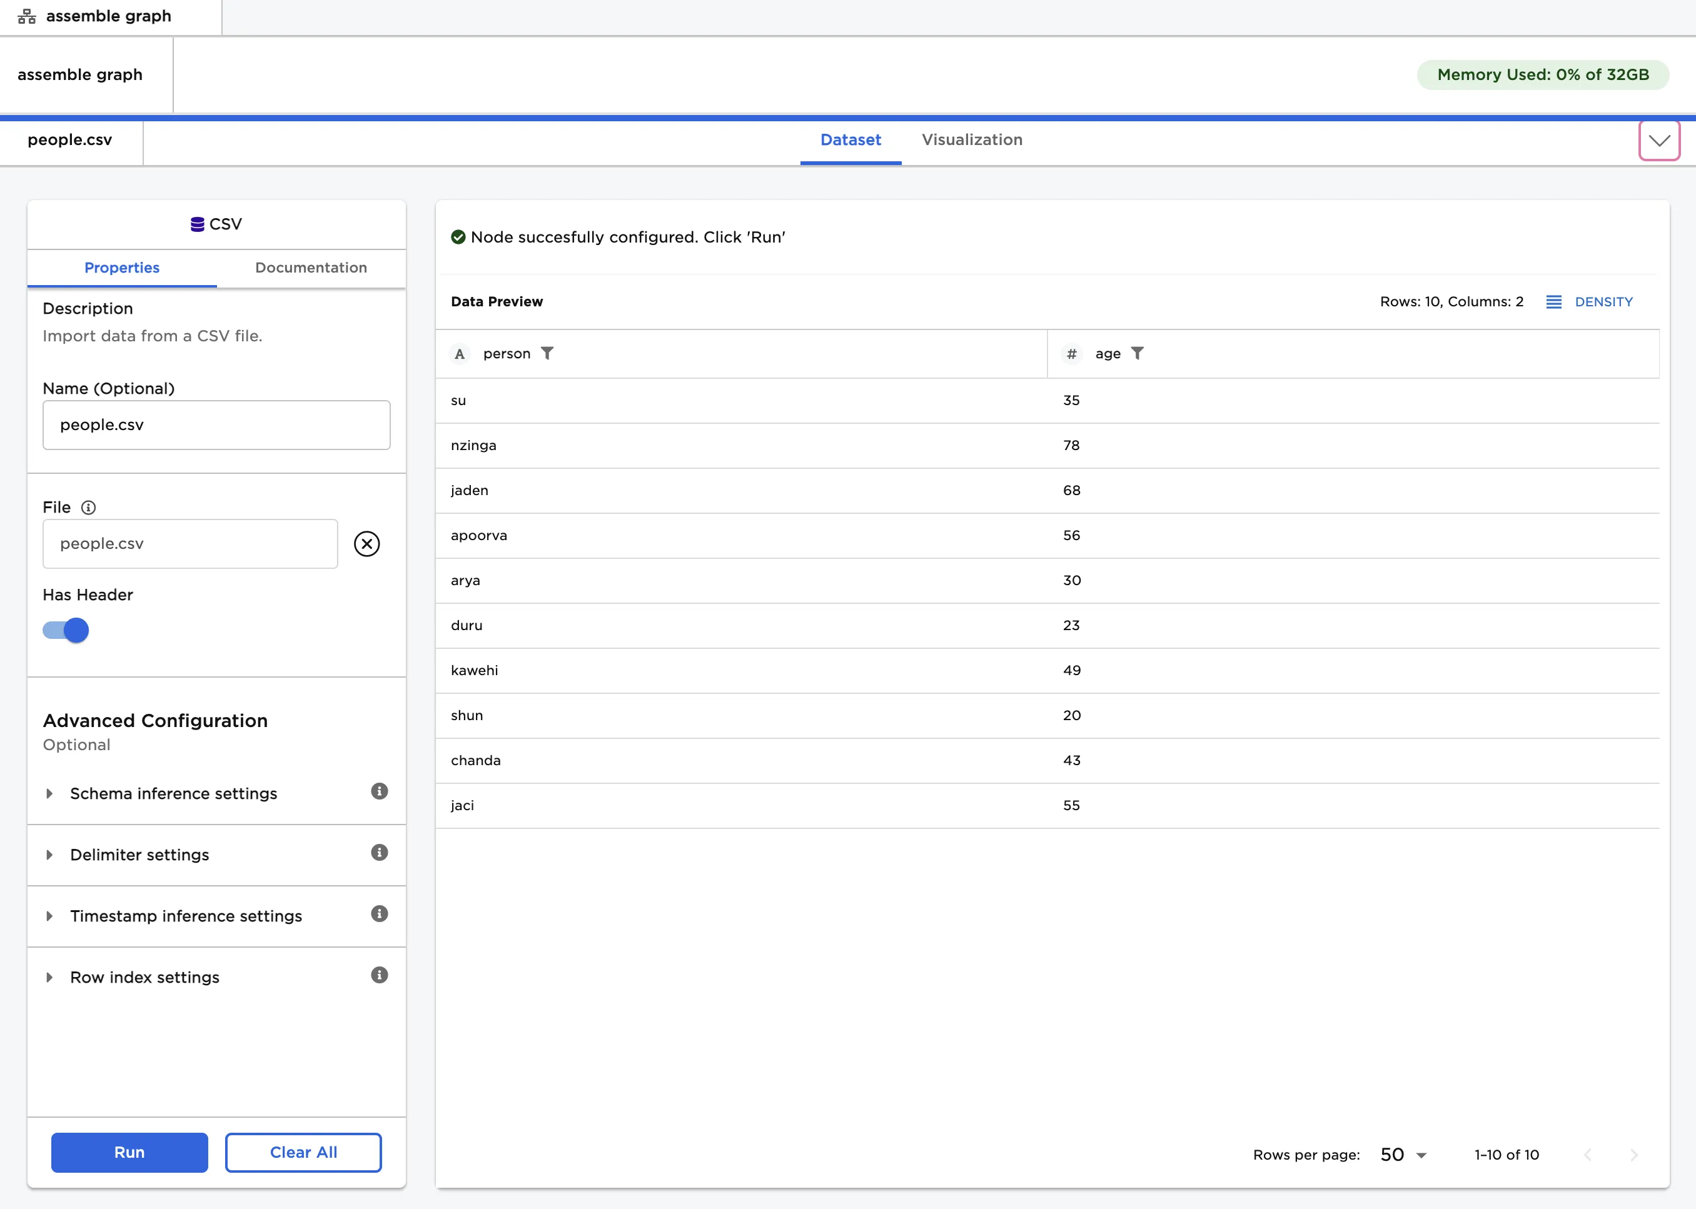Click the person column filter icon
Viewport: 1696px width, 1209px height.
(x=547, y=354)
